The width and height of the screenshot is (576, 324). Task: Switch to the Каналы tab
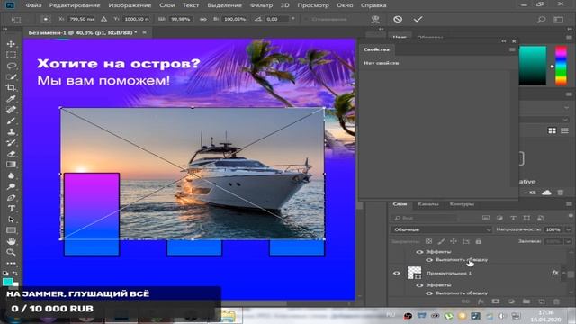click(428, 204)
